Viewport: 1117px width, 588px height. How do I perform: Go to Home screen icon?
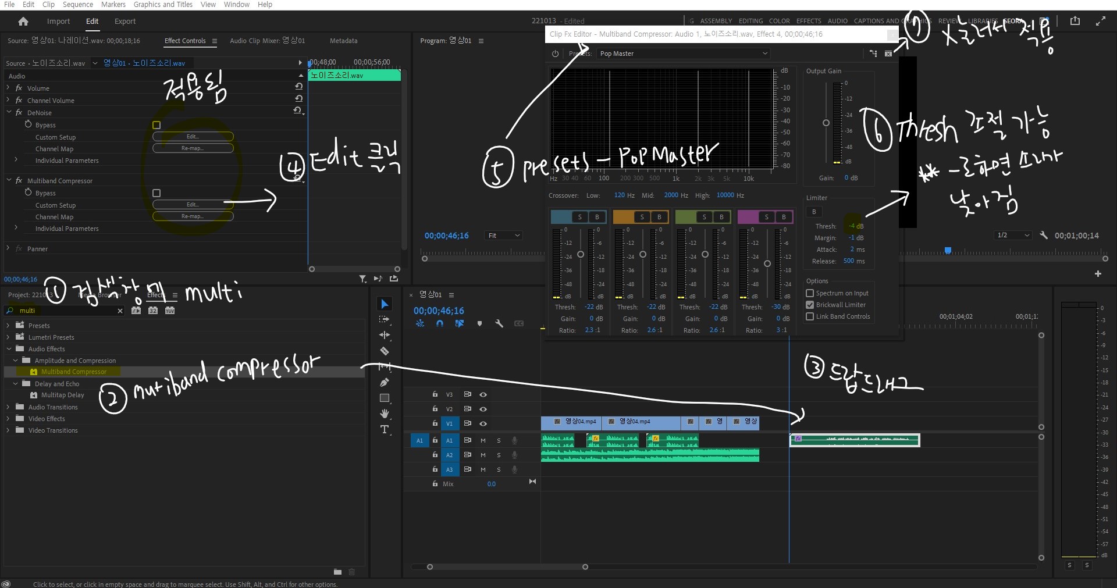pos(23,22)
